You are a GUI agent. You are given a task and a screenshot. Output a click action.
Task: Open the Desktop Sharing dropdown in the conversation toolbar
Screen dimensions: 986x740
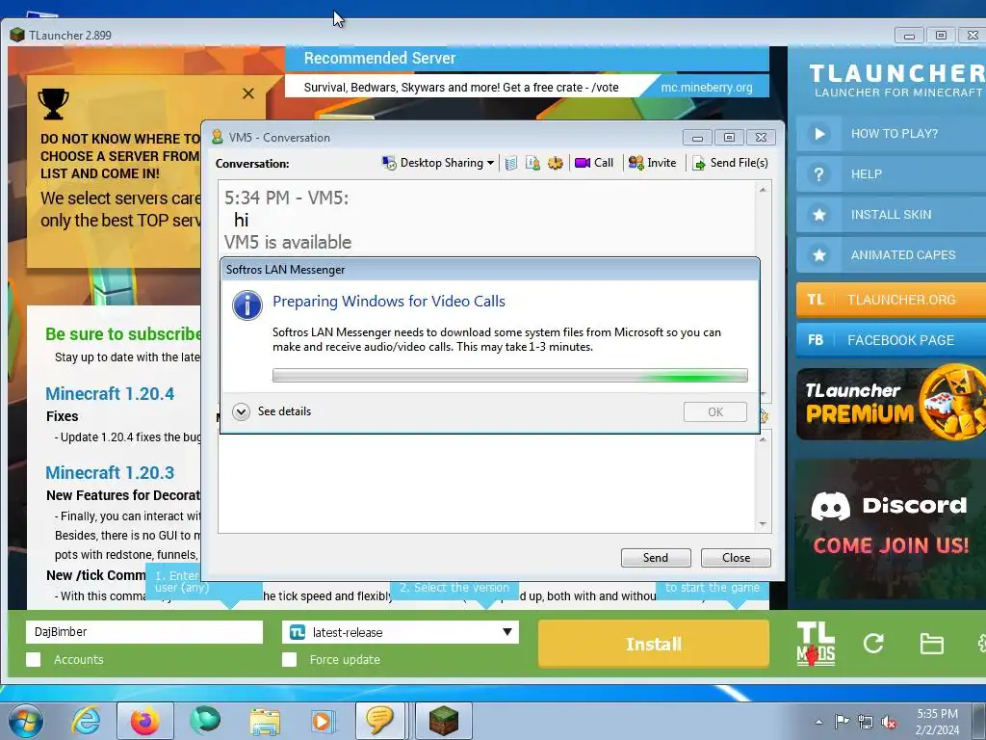[438, 163]
